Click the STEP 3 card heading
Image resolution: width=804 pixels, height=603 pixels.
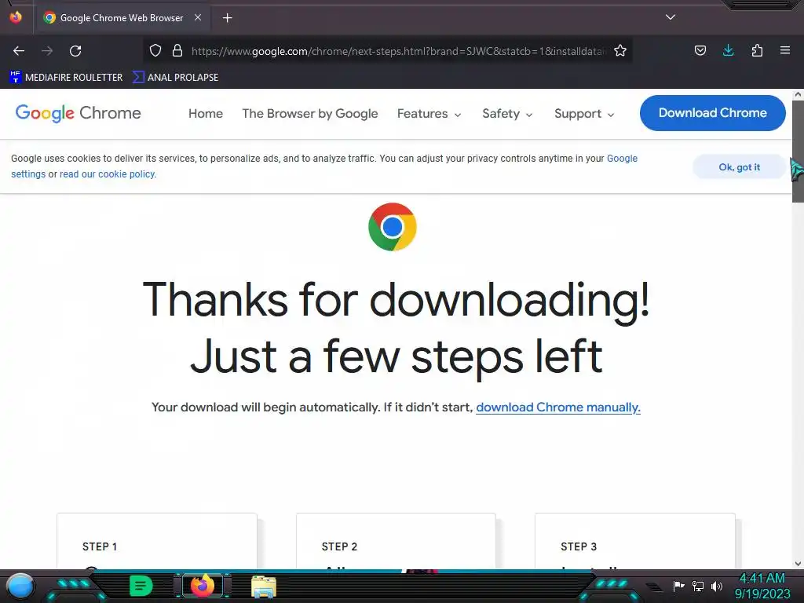[x=579, y=546]
